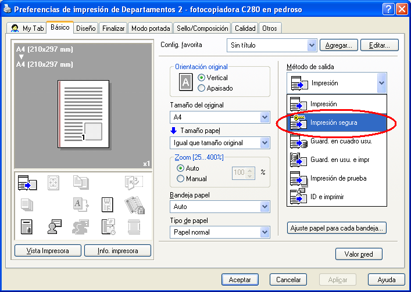Select Apaisado orientation radio button

tap(201, 88)
